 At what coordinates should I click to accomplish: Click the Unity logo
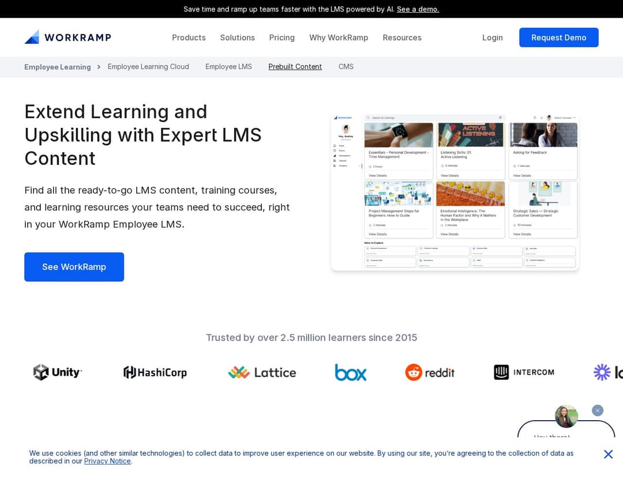click(58, 372)
